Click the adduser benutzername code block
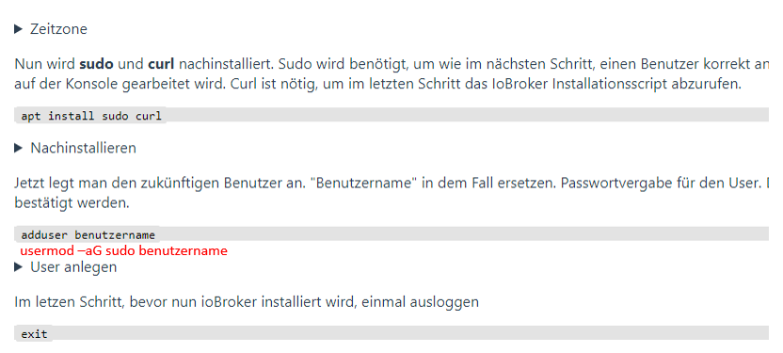Screen dimensions: 783x353 coord(391,234)
